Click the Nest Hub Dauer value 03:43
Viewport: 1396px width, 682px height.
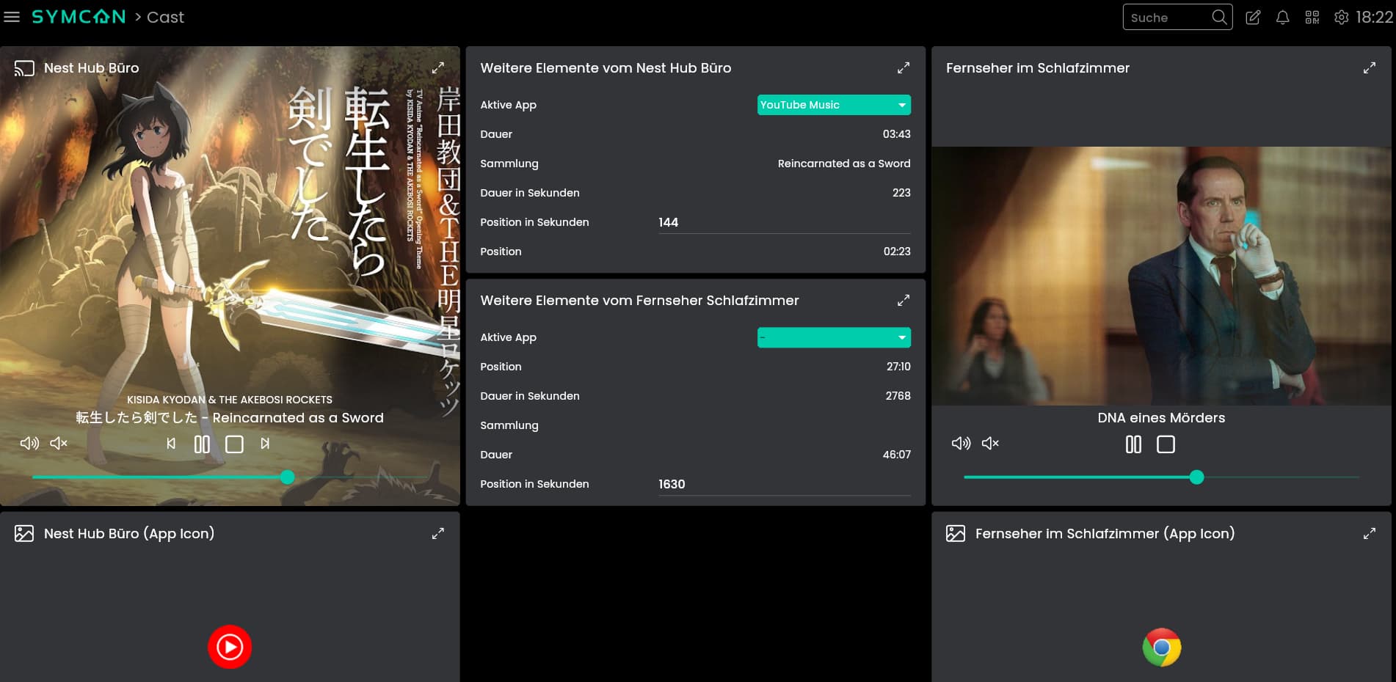(x=897, y=134)
